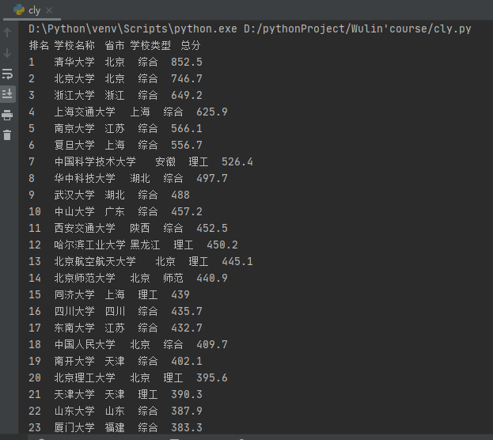
Task: Click 广东 province in row 10
Action: click(115, 211)
